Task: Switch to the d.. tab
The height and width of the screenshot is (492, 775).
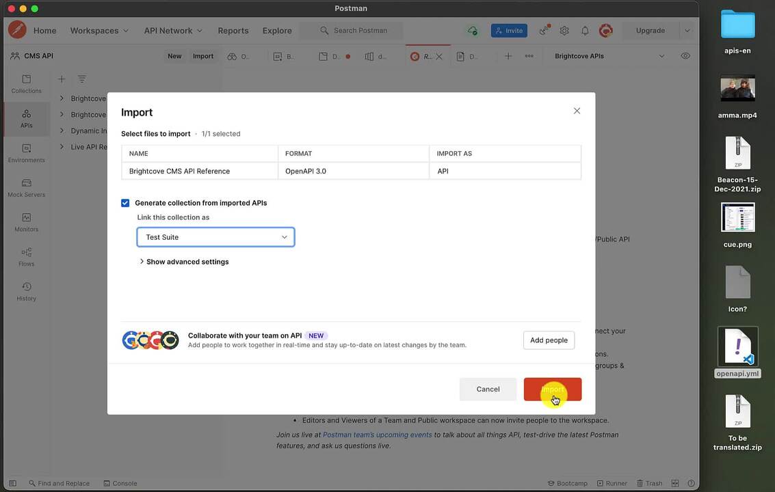Action: tap(376, 56)
